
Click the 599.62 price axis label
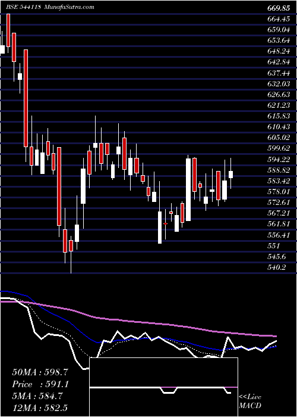tap(279, 148)
